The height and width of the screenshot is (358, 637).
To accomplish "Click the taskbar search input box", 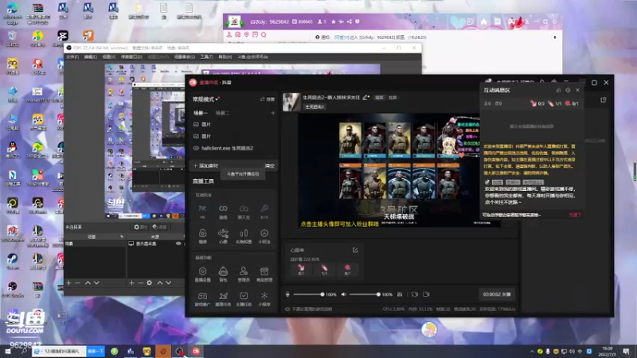I will 59,351.
